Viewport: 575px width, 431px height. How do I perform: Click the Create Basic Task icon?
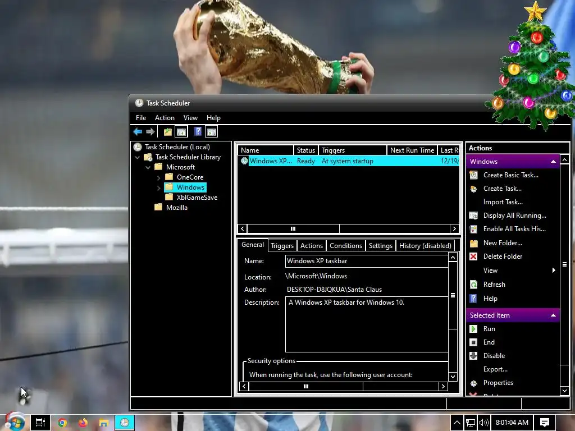pyautogui.click(x=473, y=175)
